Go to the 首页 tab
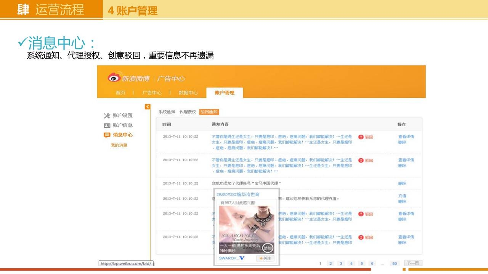The width and height of the screenshot is (488, 274). (120, 93)
